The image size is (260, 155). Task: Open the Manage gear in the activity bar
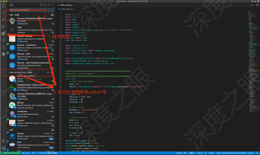click(x=3, y=148)
